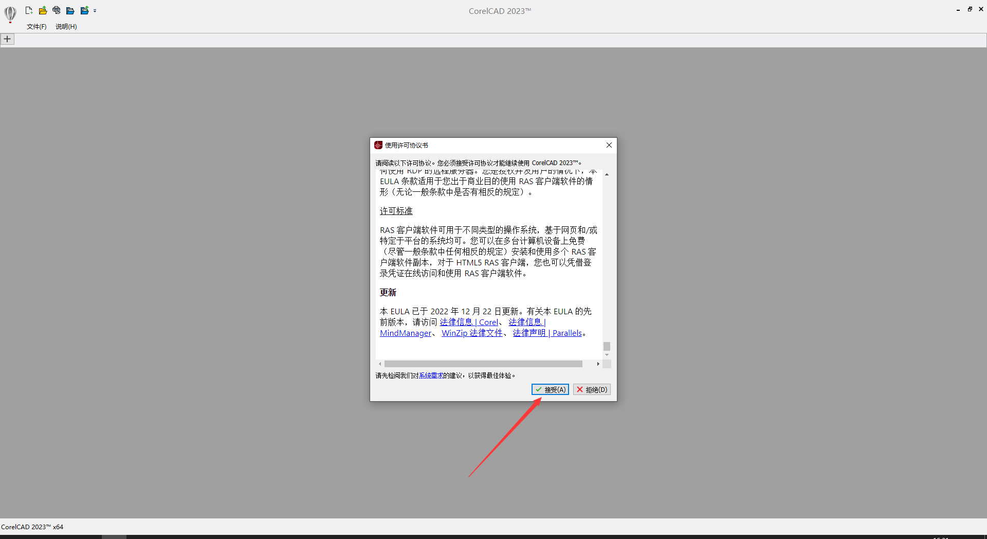The height and width of the screenshot is (539, 987).
Task: Minimize the CorelCAD 2023 window
Action: [x=958, y=9]
